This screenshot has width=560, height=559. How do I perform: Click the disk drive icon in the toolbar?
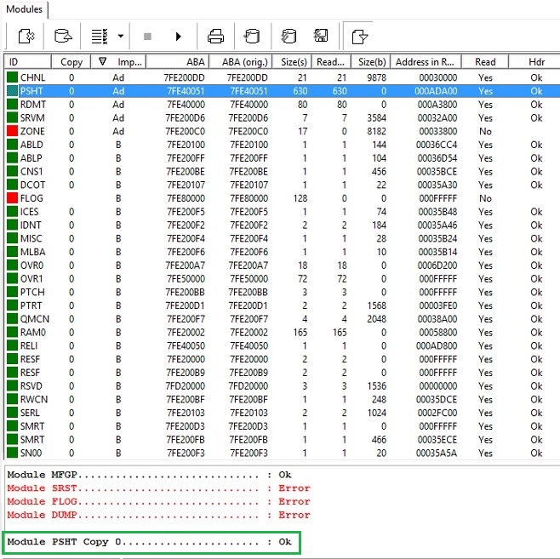[x=61, y=37]
